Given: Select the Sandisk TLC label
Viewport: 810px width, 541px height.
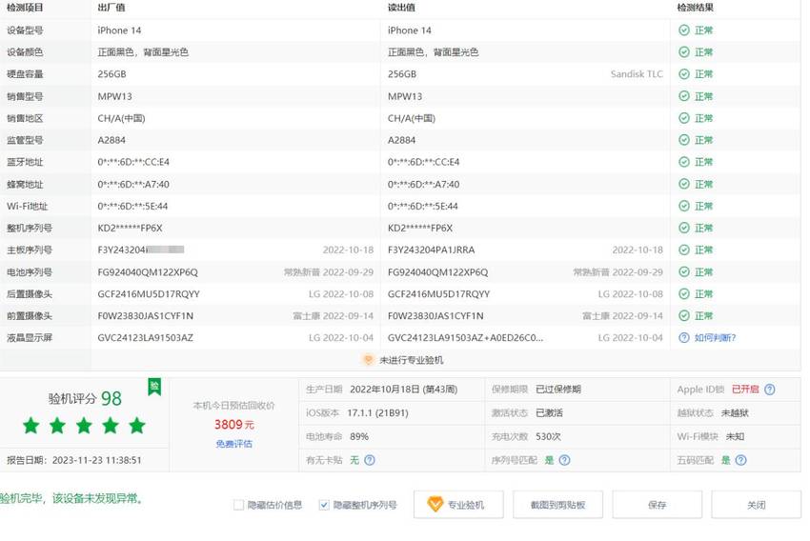Looking at the screenshot, I should (637, 74).
